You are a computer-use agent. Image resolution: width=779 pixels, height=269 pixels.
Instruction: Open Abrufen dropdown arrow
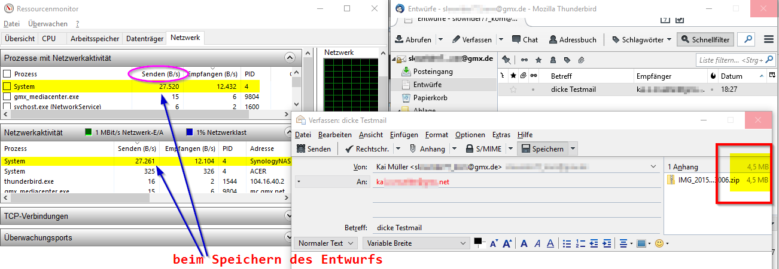coord(440,40)
